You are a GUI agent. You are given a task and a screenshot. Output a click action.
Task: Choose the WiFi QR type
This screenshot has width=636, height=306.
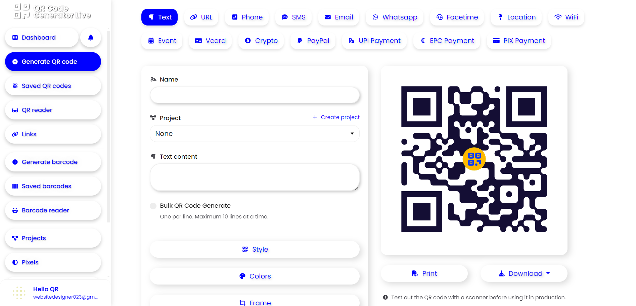[566, 17]
